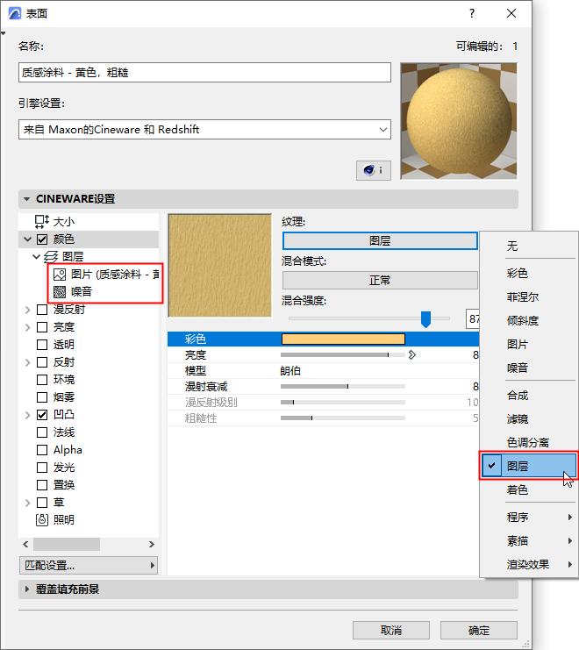Choose 菲涅尔 in the texture menu
Image resolution: width=579 pixels, height=650 pixels.
528,296
